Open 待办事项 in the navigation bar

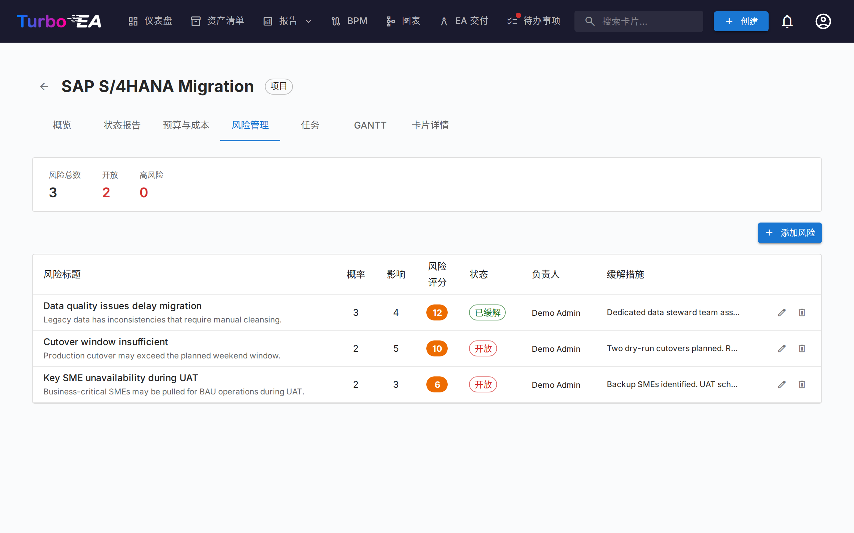click(x=534, y=22)
